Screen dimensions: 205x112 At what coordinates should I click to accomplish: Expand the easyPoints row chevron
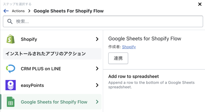click(97, 85)
